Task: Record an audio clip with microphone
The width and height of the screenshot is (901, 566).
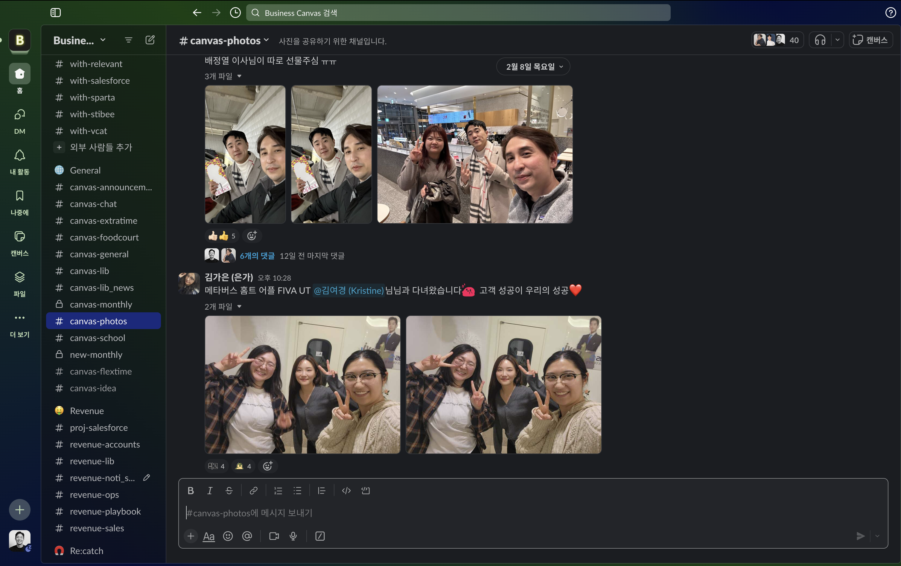Action: point(293,536)
